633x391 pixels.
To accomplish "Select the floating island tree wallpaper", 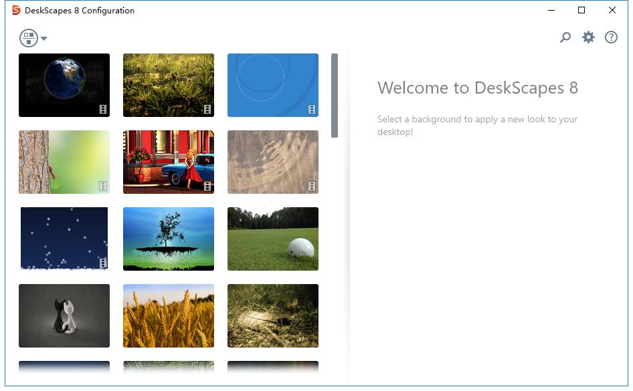I will click(168, 239).
